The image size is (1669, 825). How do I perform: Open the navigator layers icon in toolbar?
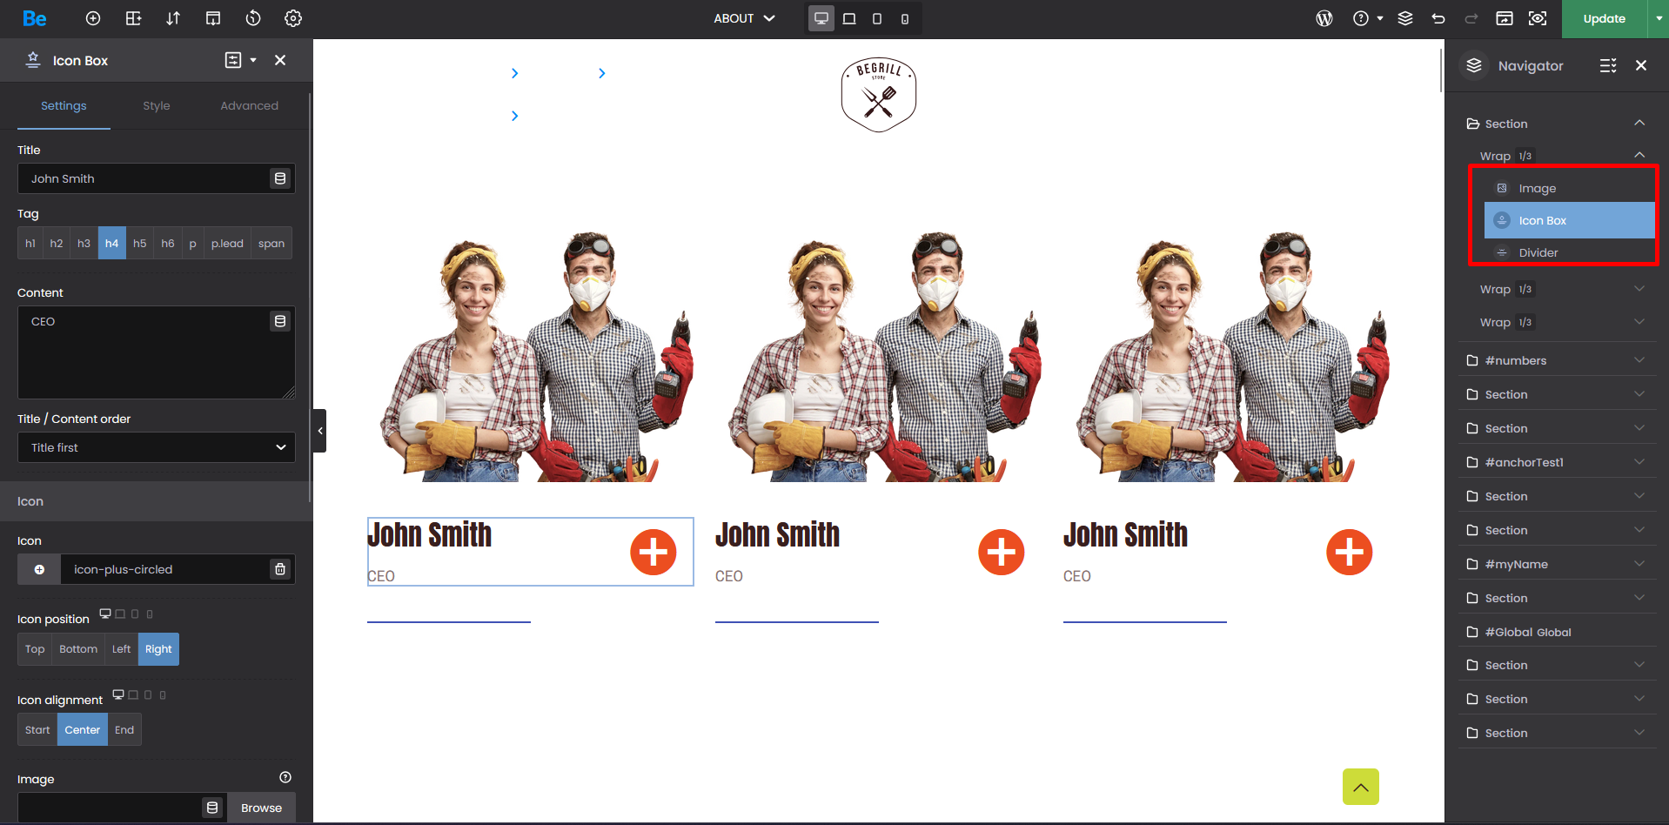[1404, 18]
